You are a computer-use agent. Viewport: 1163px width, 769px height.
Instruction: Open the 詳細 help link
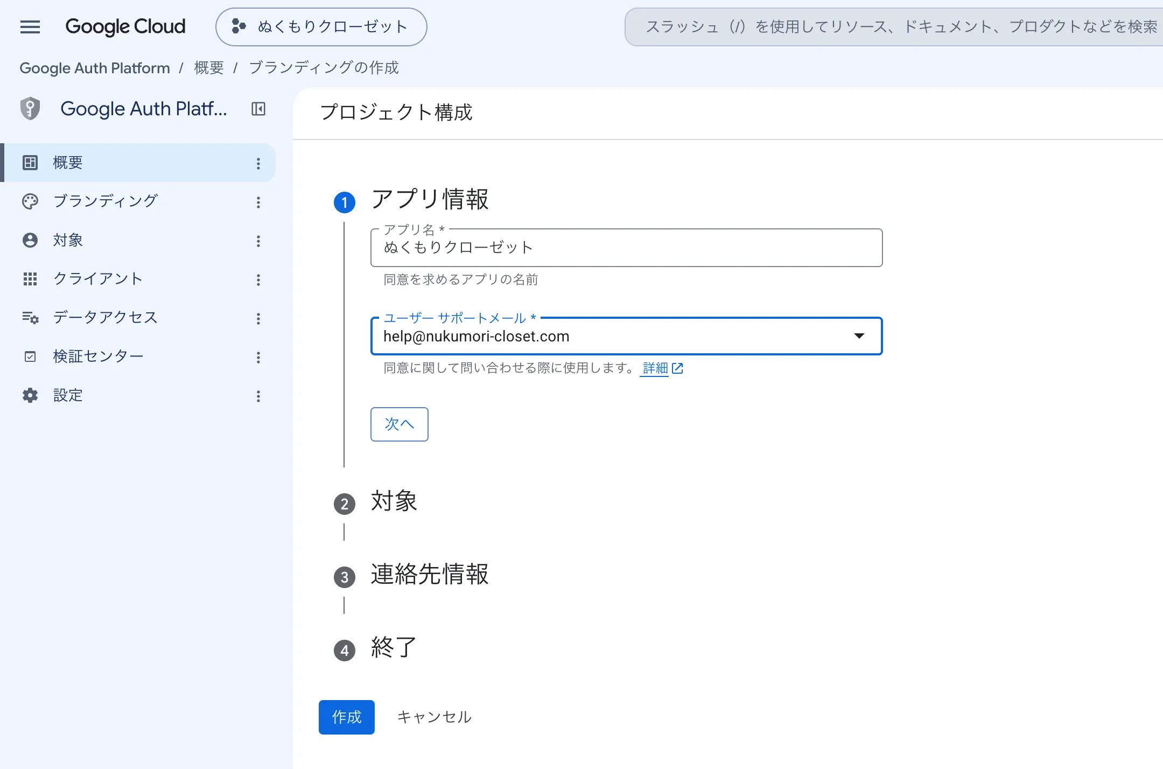655,368
